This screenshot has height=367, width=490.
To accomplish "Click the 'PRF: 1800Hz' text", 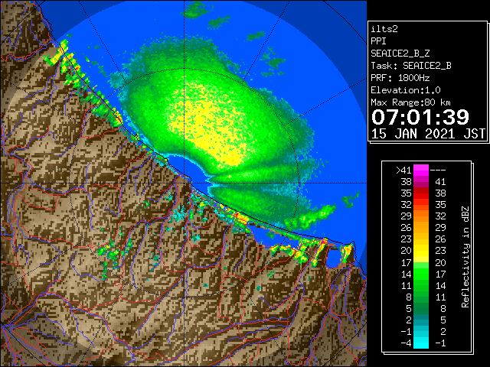I will (400, 78).
